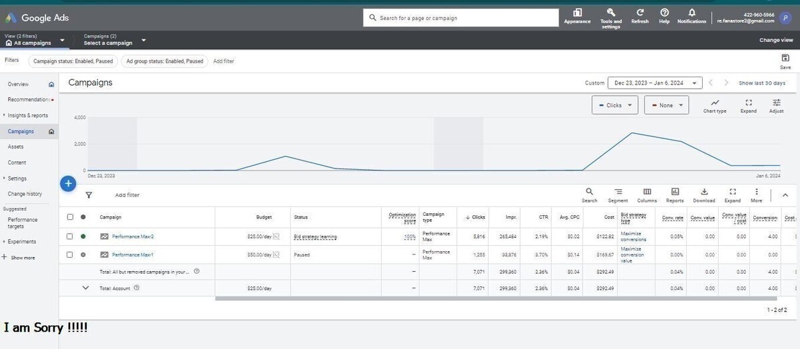Click the Refresh icon
This screenshot has width=800, height=349.
pos(640,13)
